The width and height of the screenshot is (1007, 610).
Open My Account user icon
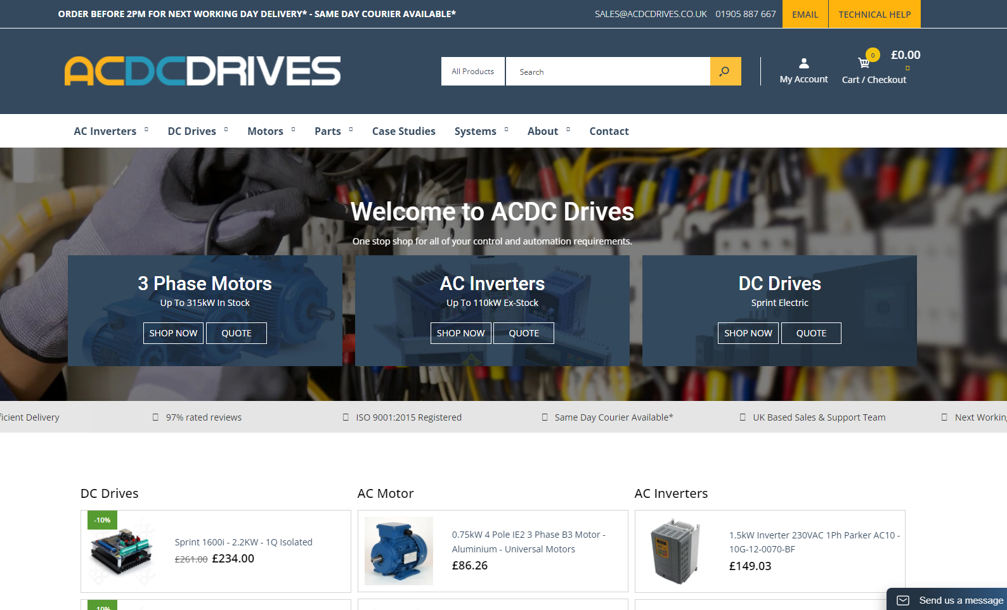[x=803, y=63]
